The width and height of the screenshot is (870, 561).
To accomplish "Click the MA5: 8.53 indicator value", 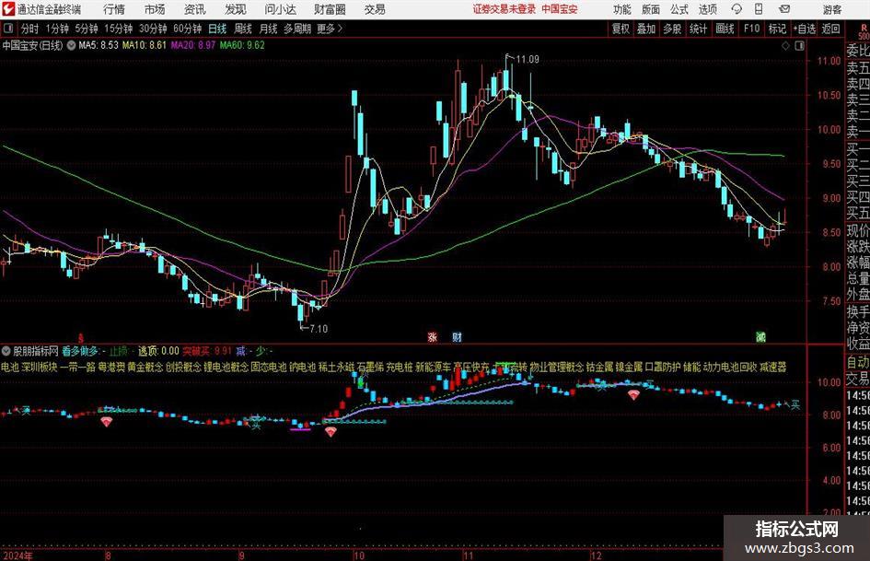I will (x=99, y=45).
